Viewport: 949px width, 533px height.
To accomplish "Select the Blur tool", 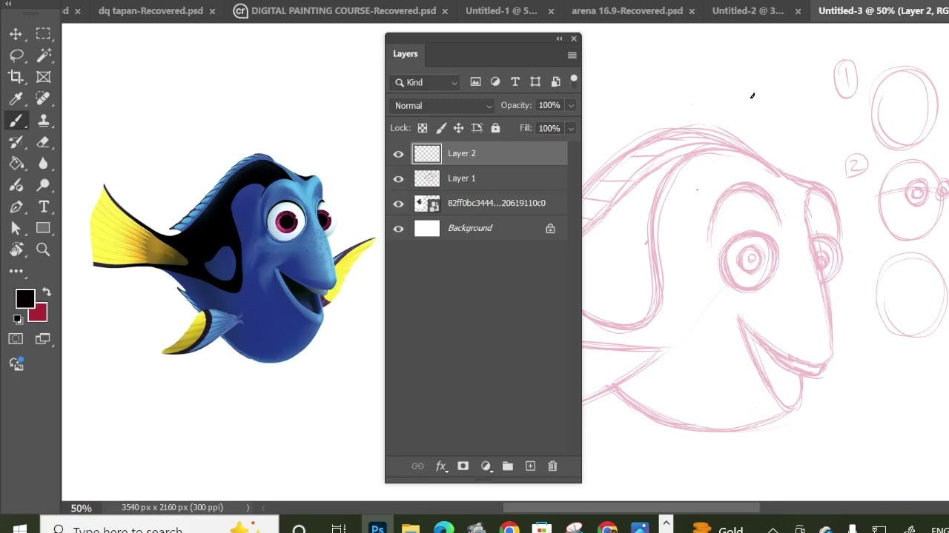I will point(43,164).
